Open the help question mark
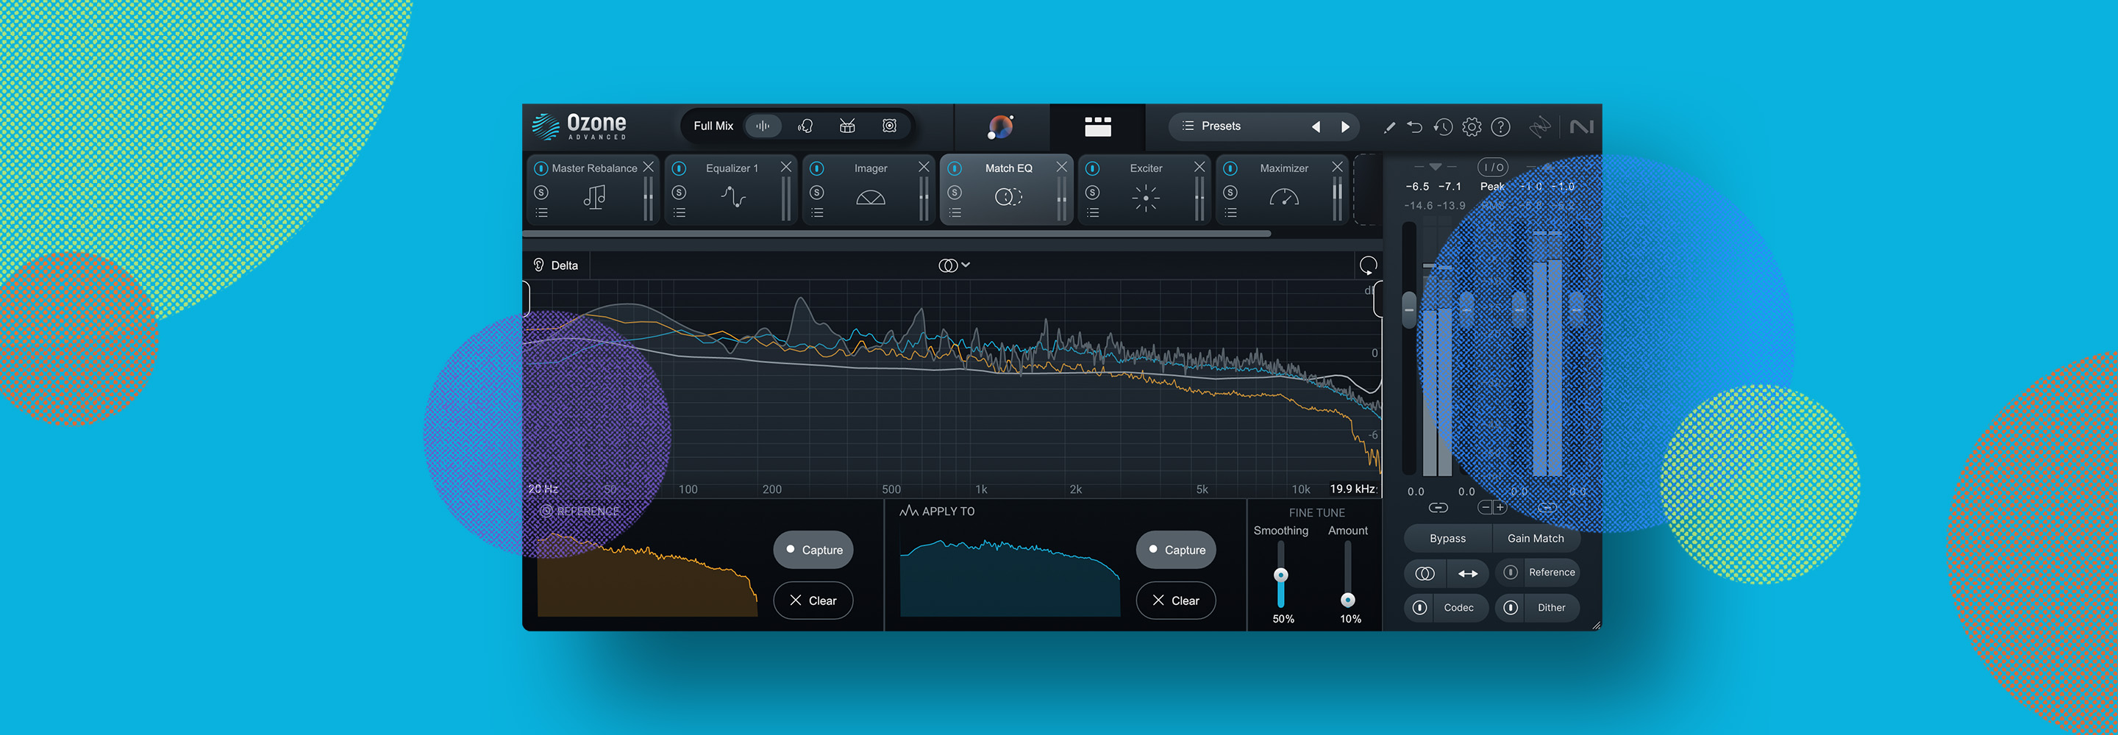This screenshot has width=2118, height=735. pyautogui.click(x=1500, y=126)
